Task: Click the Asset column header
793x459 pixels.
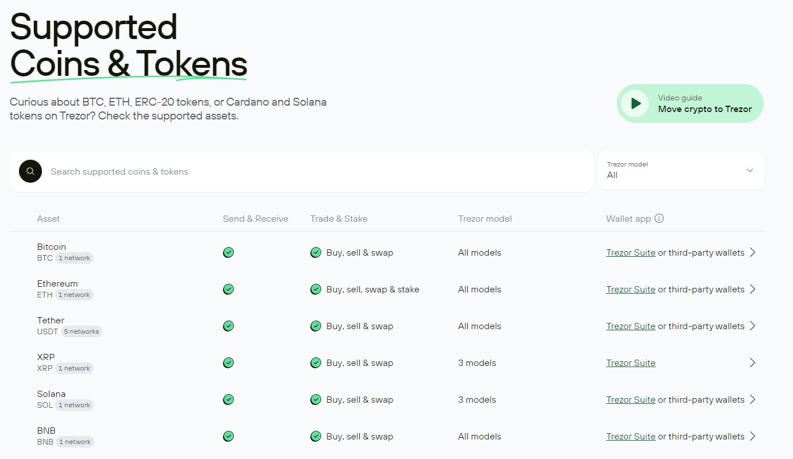Action: coord(48,219)
